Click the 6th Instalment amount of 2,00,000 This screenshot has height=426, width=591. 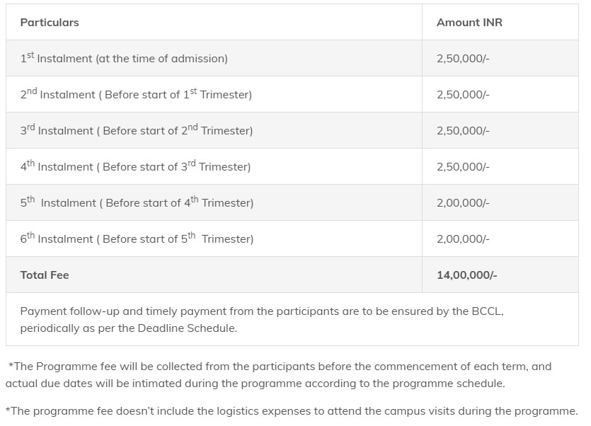(463, 238)
